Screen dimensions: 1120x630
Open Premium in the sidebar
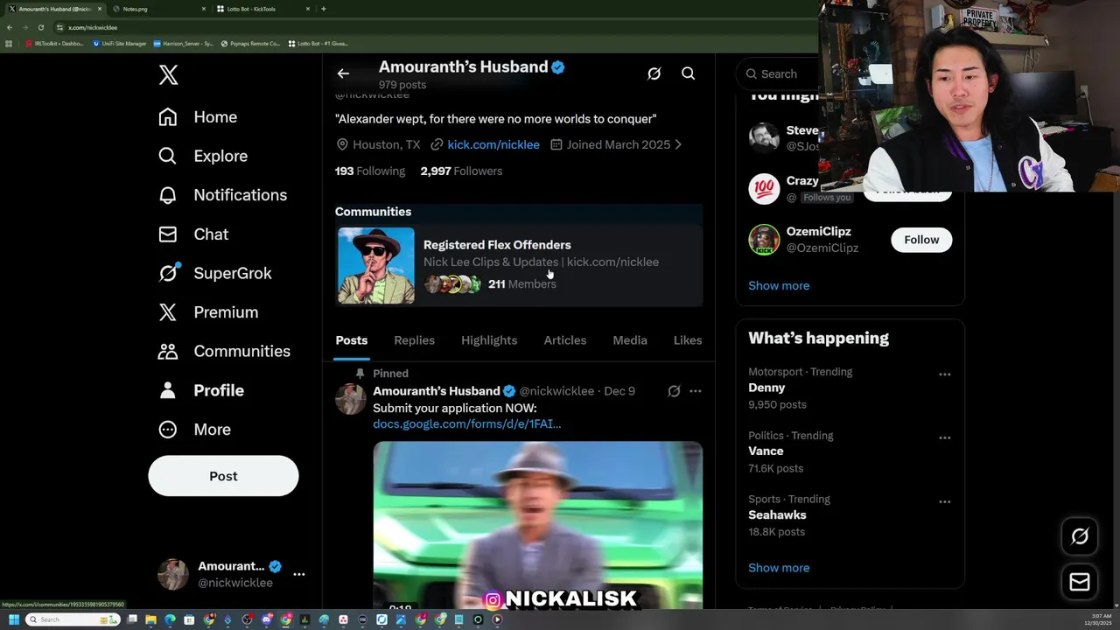click(x=208, y=312)
